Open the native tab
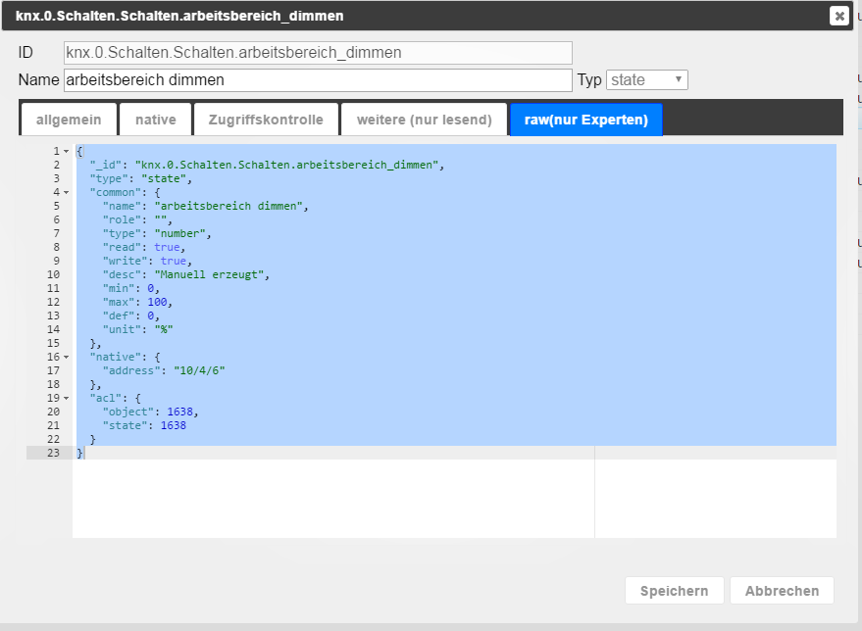Viewport: 862px width, 631px height. 156,120
